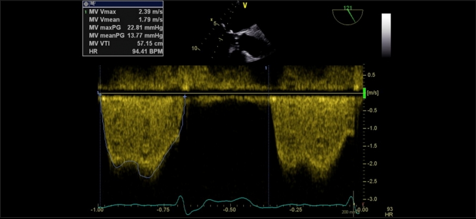Select the MV maxPG 22.81 mmHg row
Image resolution: width=476 pixels, height=219 pixels.
(x=123, y=27)
